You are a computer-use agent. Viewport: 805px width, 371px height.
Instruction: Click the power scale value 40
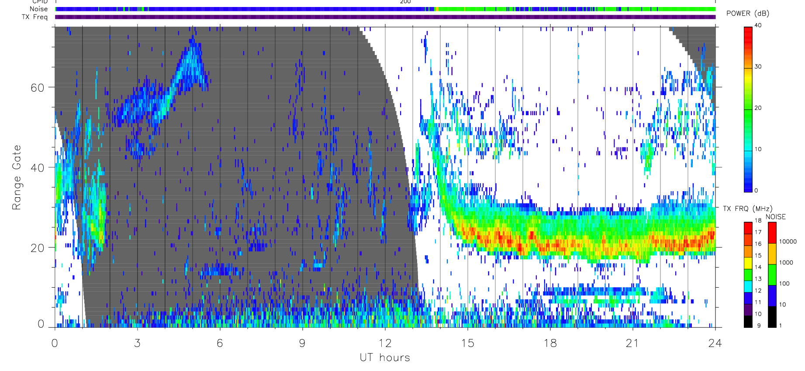pyautogui.click(x=758, y=25)
